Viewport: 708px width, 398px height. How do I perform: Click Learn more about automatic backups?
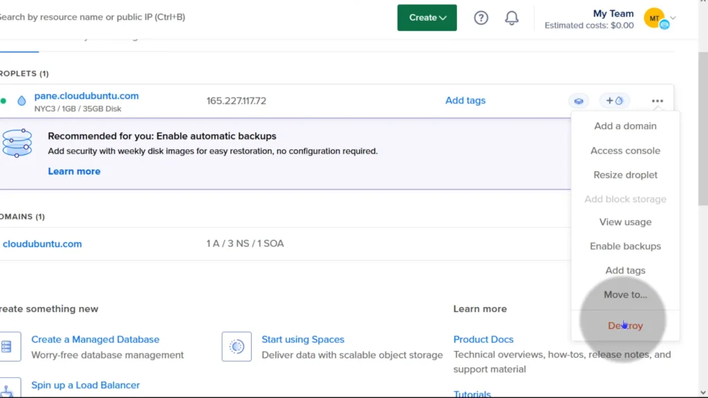pyautogui.click(x=74, y=171)
